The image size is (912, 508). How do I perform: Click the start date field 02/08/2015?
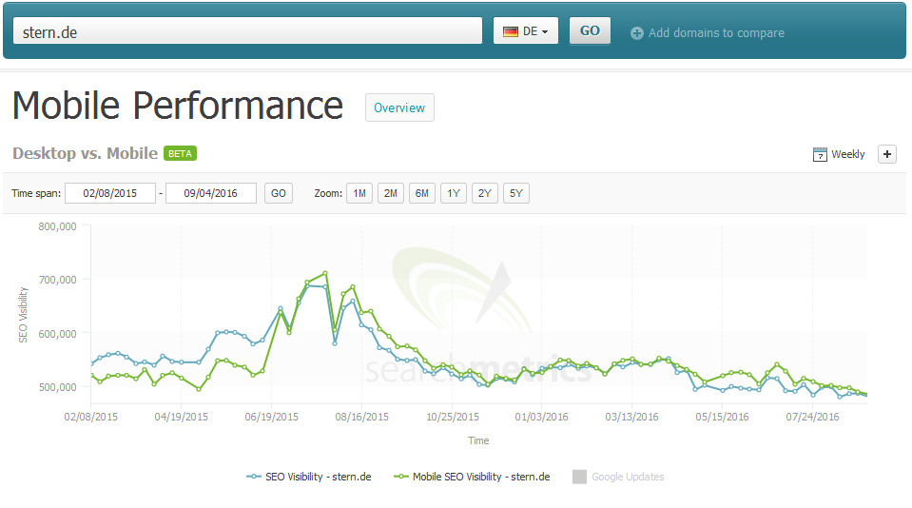point(110,193)
